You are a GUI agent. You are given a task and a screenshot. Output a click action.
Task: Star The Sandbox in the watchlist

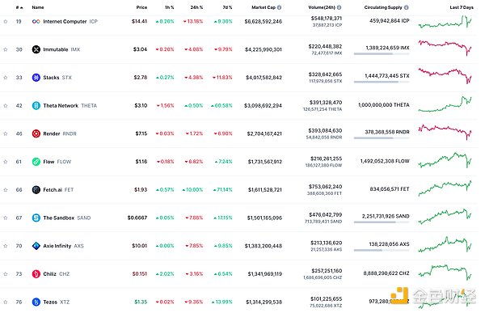(x=6, y=218)
